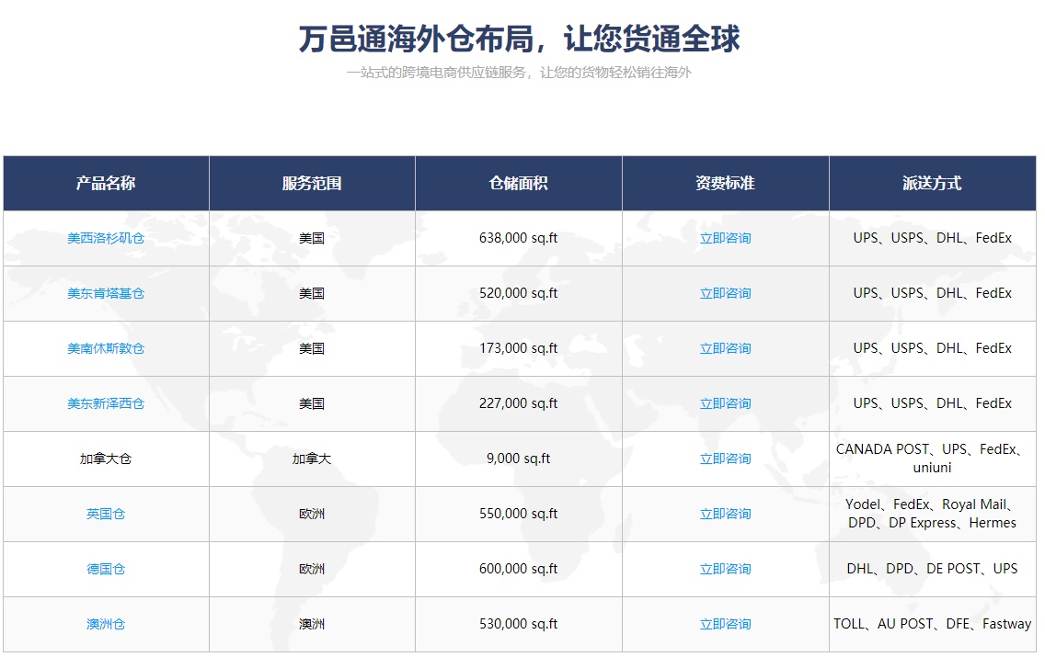Click 立即咨询 in the 美南休斯敦仓 row

[725, 349]
